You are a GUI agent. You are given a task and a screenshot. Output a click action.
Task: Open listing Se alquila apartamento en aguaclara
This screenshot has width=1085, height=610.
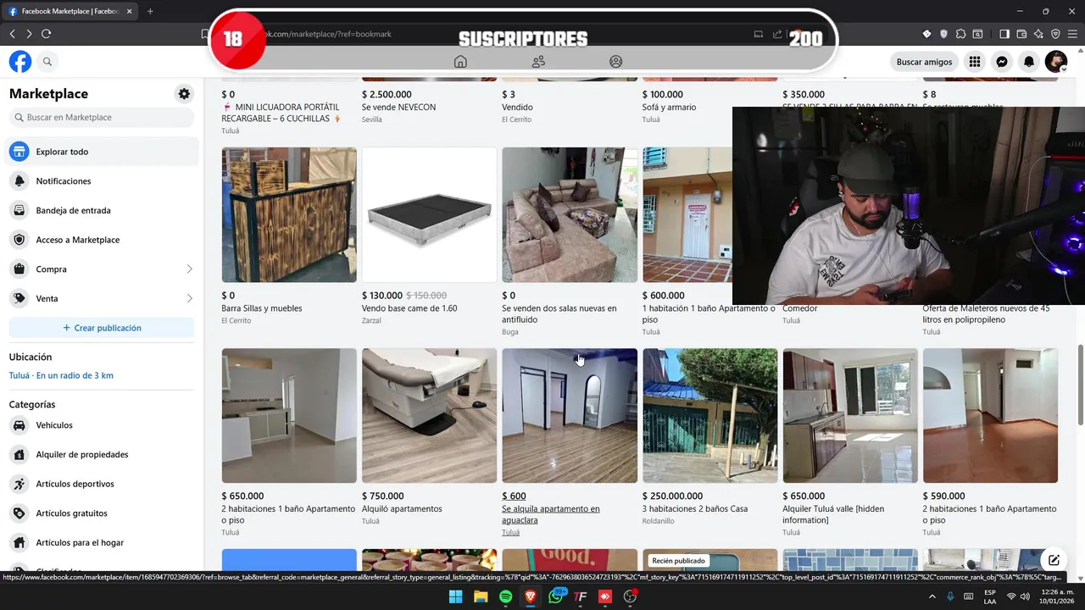550,514
